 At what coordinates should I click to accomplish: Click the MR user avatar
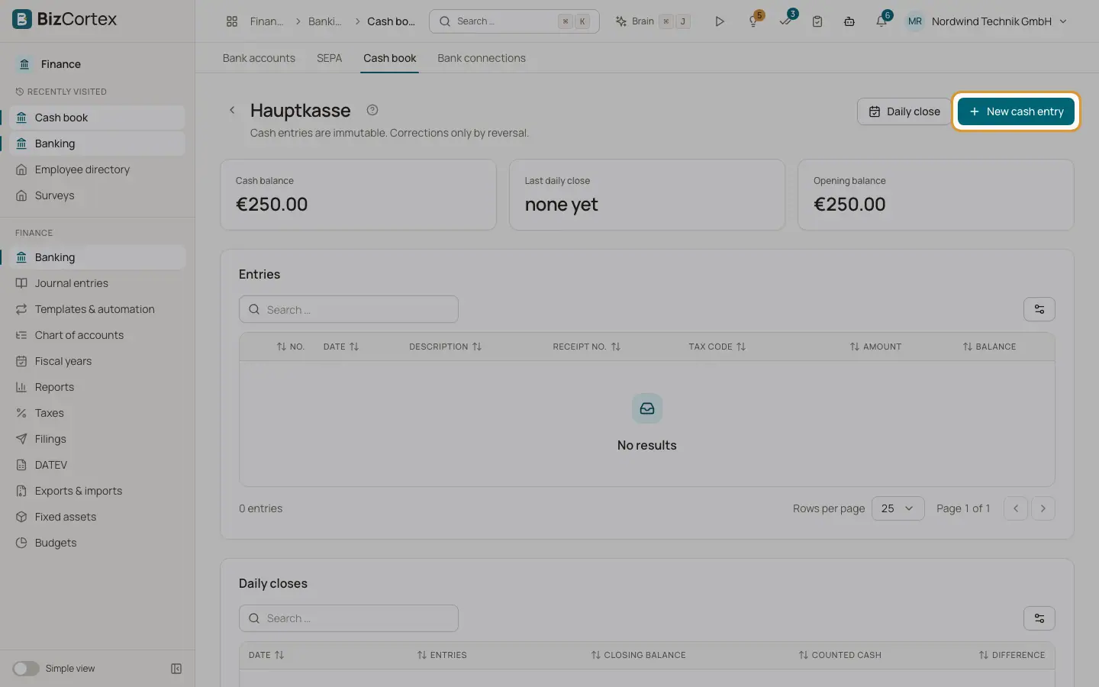[915, 21]
